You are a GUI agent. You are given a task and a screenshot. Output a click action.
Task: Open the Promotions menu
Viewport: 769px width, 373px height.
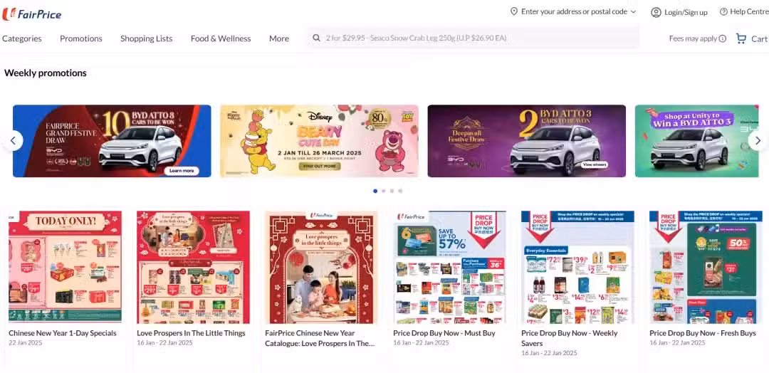81,38
